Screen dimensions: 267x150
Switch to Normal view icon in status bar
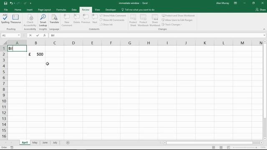coord(213,147)
